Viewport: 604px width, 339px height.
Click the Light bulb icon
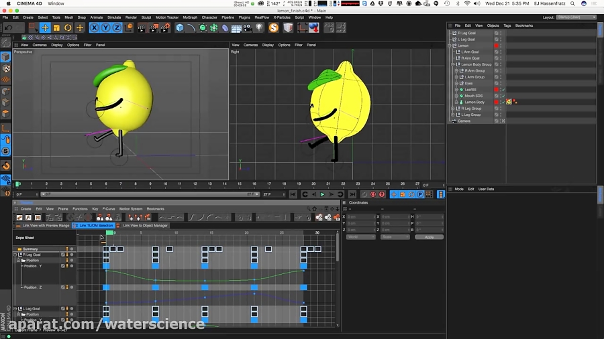click(x=259, y=27)
